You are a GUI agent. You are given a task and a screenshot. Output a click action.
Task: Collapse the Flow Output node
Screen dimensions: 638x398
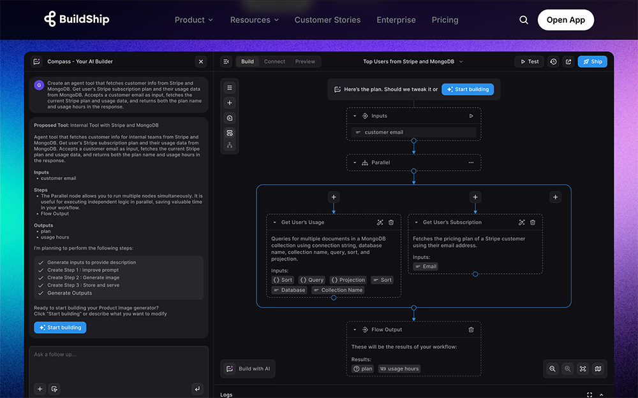tap(355, 330)
